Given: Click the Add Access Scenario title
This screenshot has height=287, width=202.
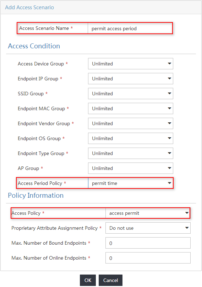Looking at the screenshot, I should (x=29, y=7).
